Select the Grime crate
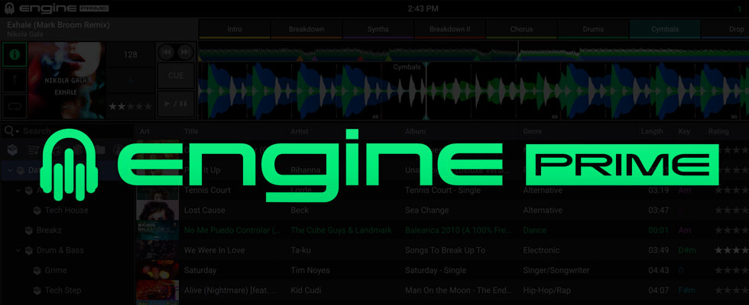This screenshot has width=749, height=305. click(x=55, y=270)
